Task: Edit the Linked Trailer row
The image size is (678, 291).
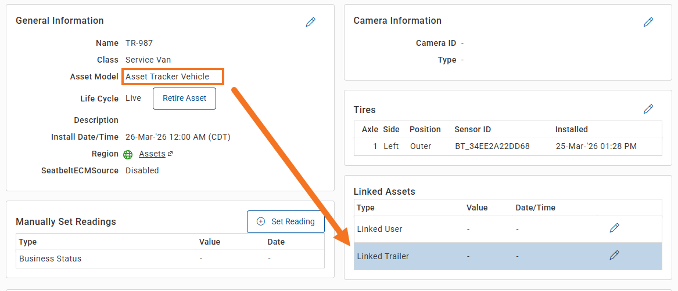Action: (x=614, y=255)
